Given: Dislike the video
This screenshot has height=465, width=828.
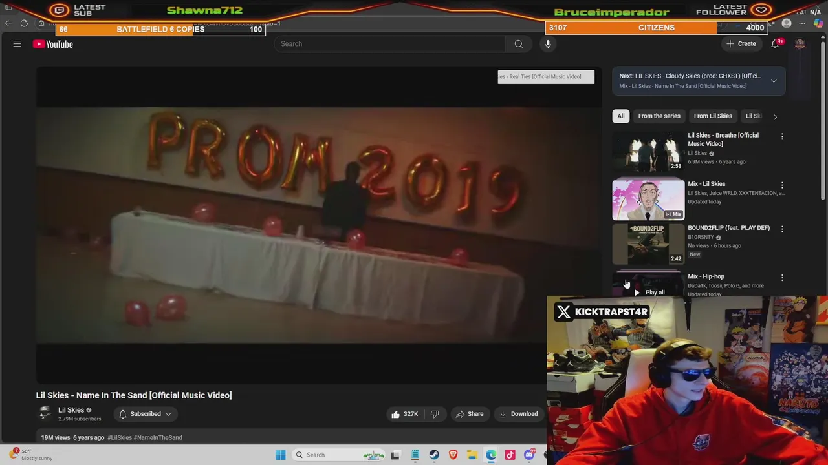Looking at the screenshot, I should pyautogui.click(x=435, y=414).
